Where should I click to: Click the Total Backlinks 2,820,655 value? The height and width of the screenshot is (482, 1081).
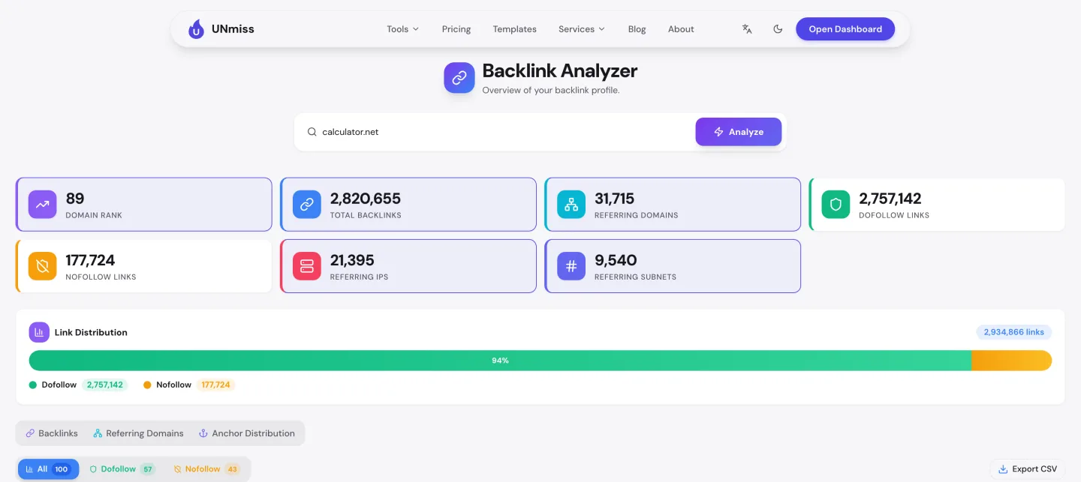coord(366,199)
